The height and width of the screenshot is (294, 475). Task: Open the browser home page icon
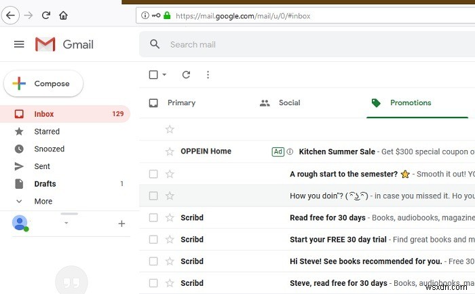point(63,15)
